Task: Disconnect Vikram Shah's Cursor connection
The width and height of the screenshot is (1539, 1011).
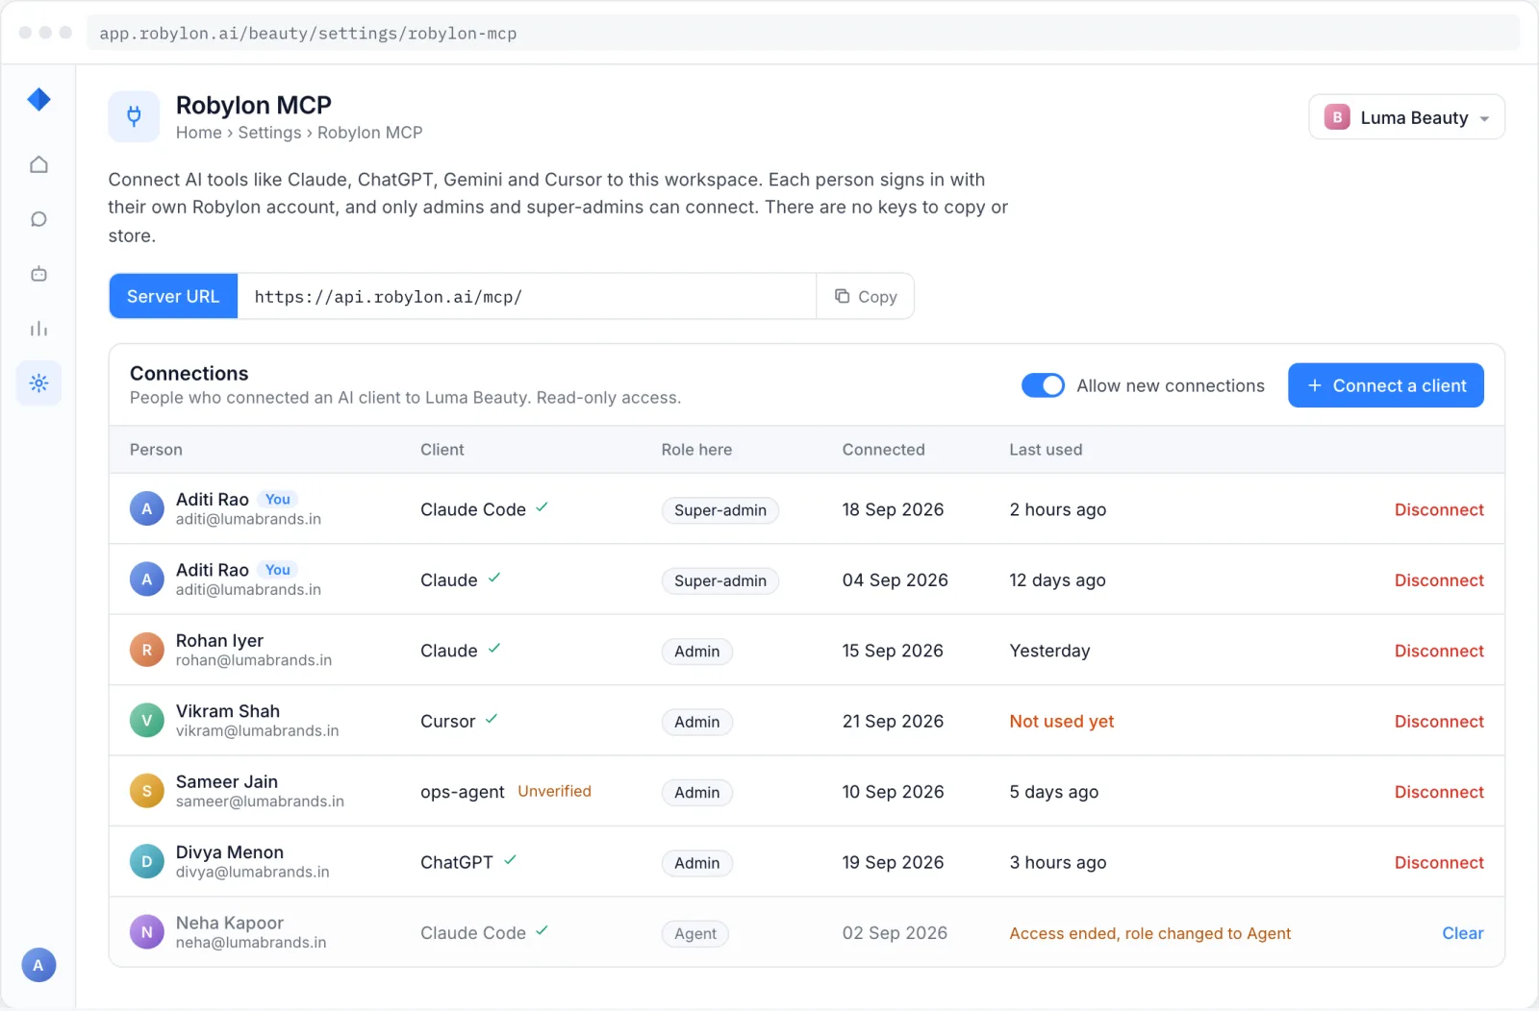Action: 1439,721
